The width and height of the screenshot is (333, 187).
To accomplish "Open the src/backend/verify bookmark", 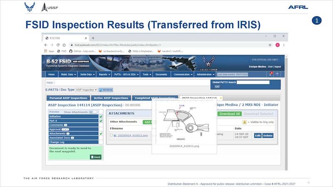I will [112, 51].
